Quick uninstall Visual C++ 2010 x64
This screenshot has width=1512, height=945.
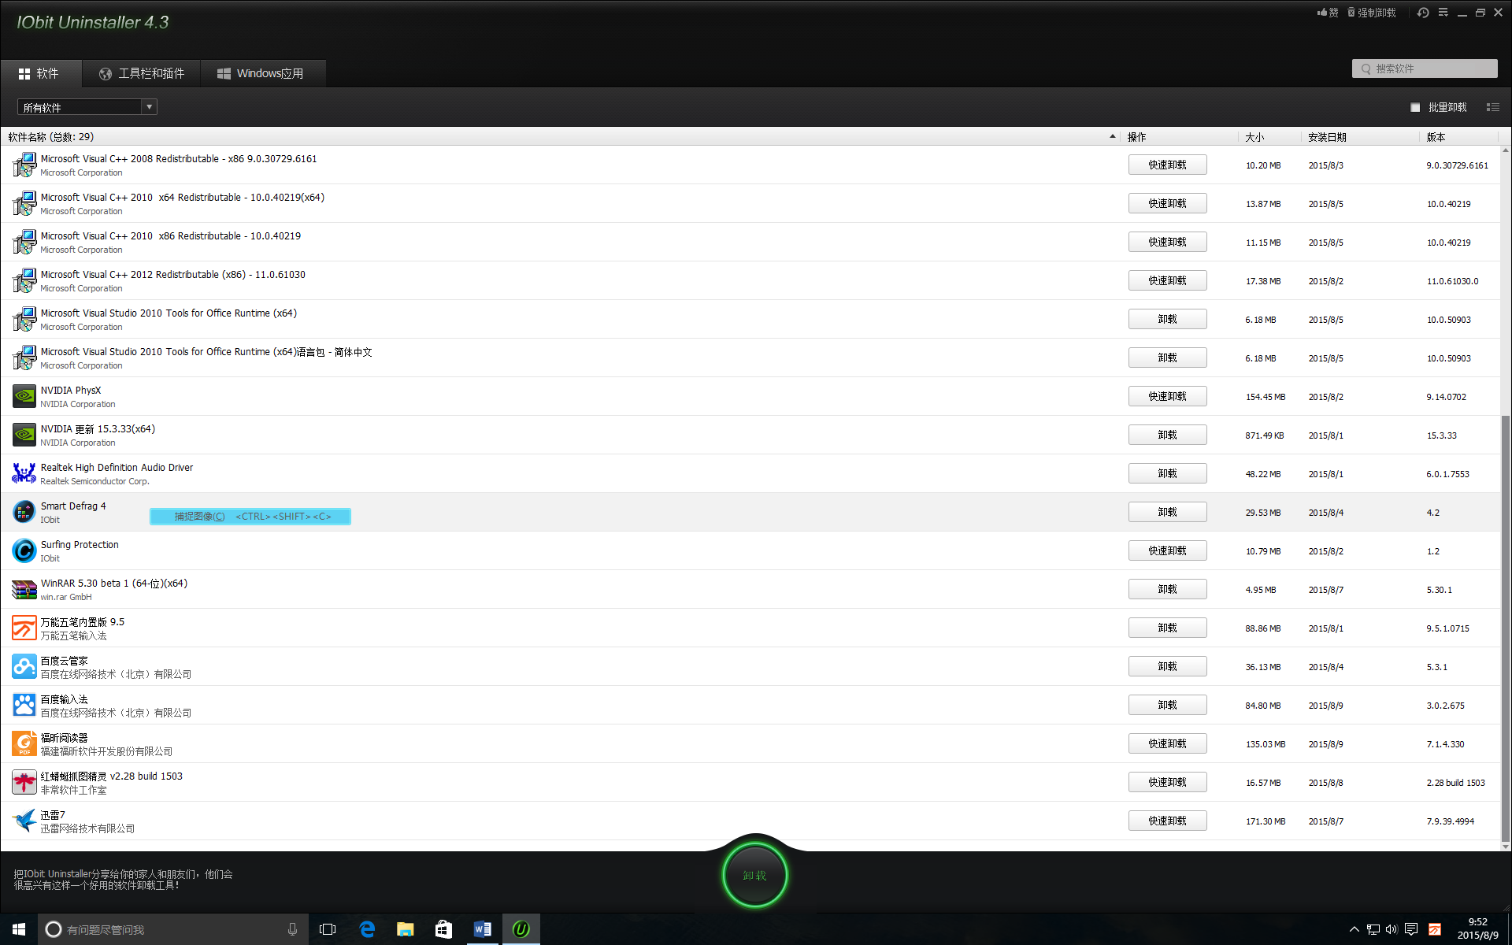click(x=1167, y=203)
